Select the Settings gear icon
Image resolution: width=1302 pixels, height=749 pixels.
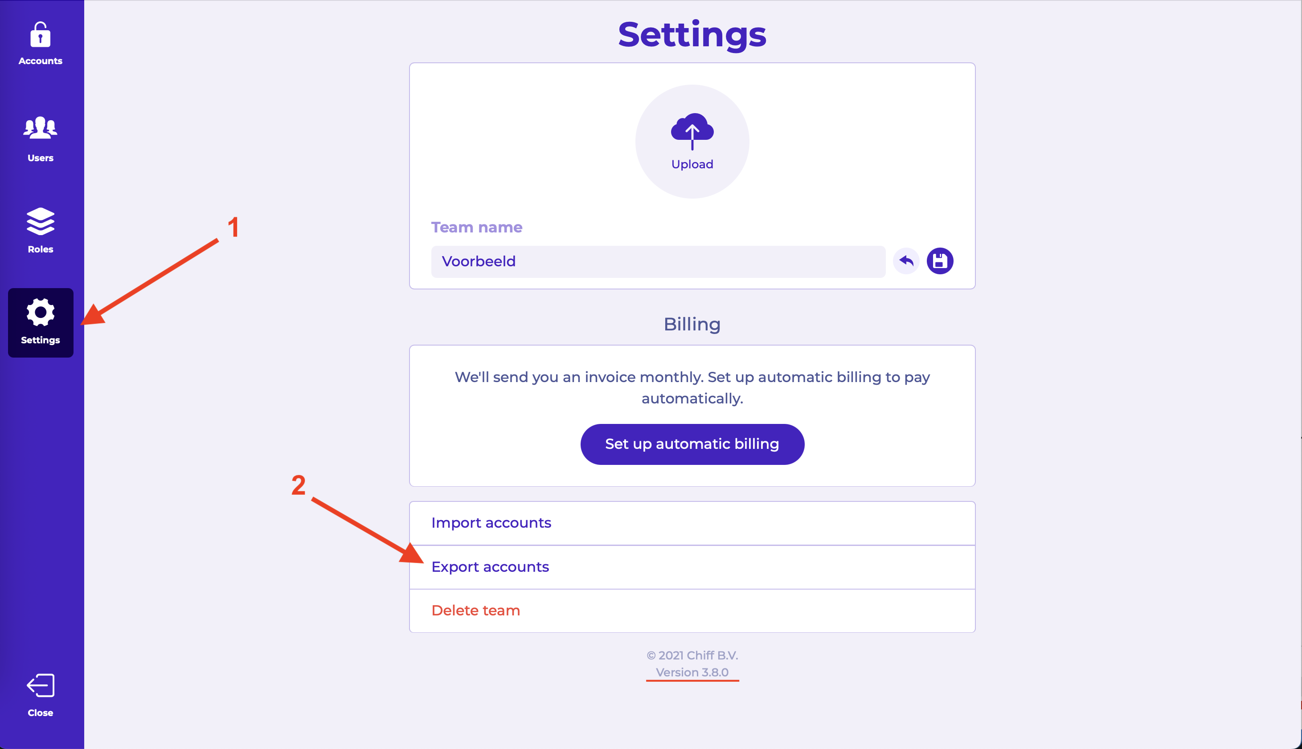[x=40, y=312]
